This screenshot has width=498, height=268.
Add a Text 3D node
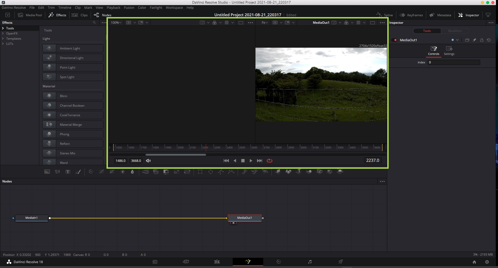299,172
